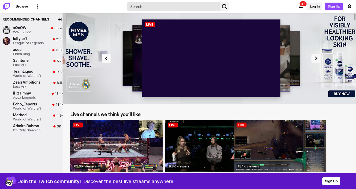Show previous carousel stream
Screen dimensions: 356x189
point(106,58)
